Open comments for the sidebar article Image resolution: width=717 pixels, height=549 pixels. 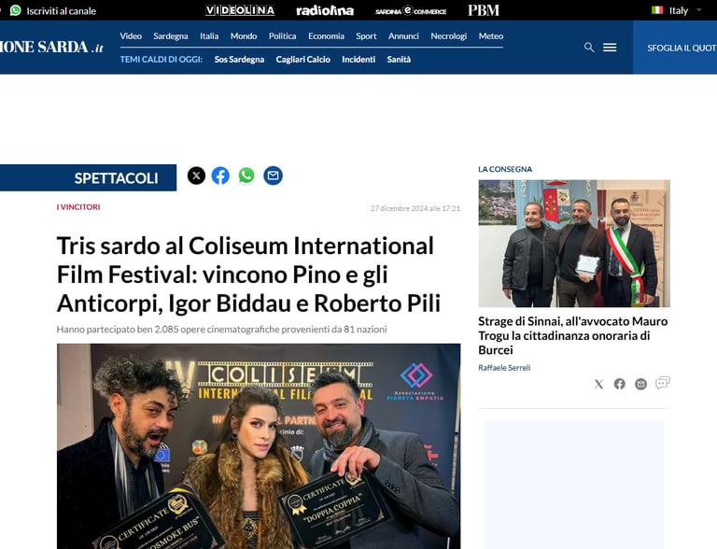click(x=663, y=383)
